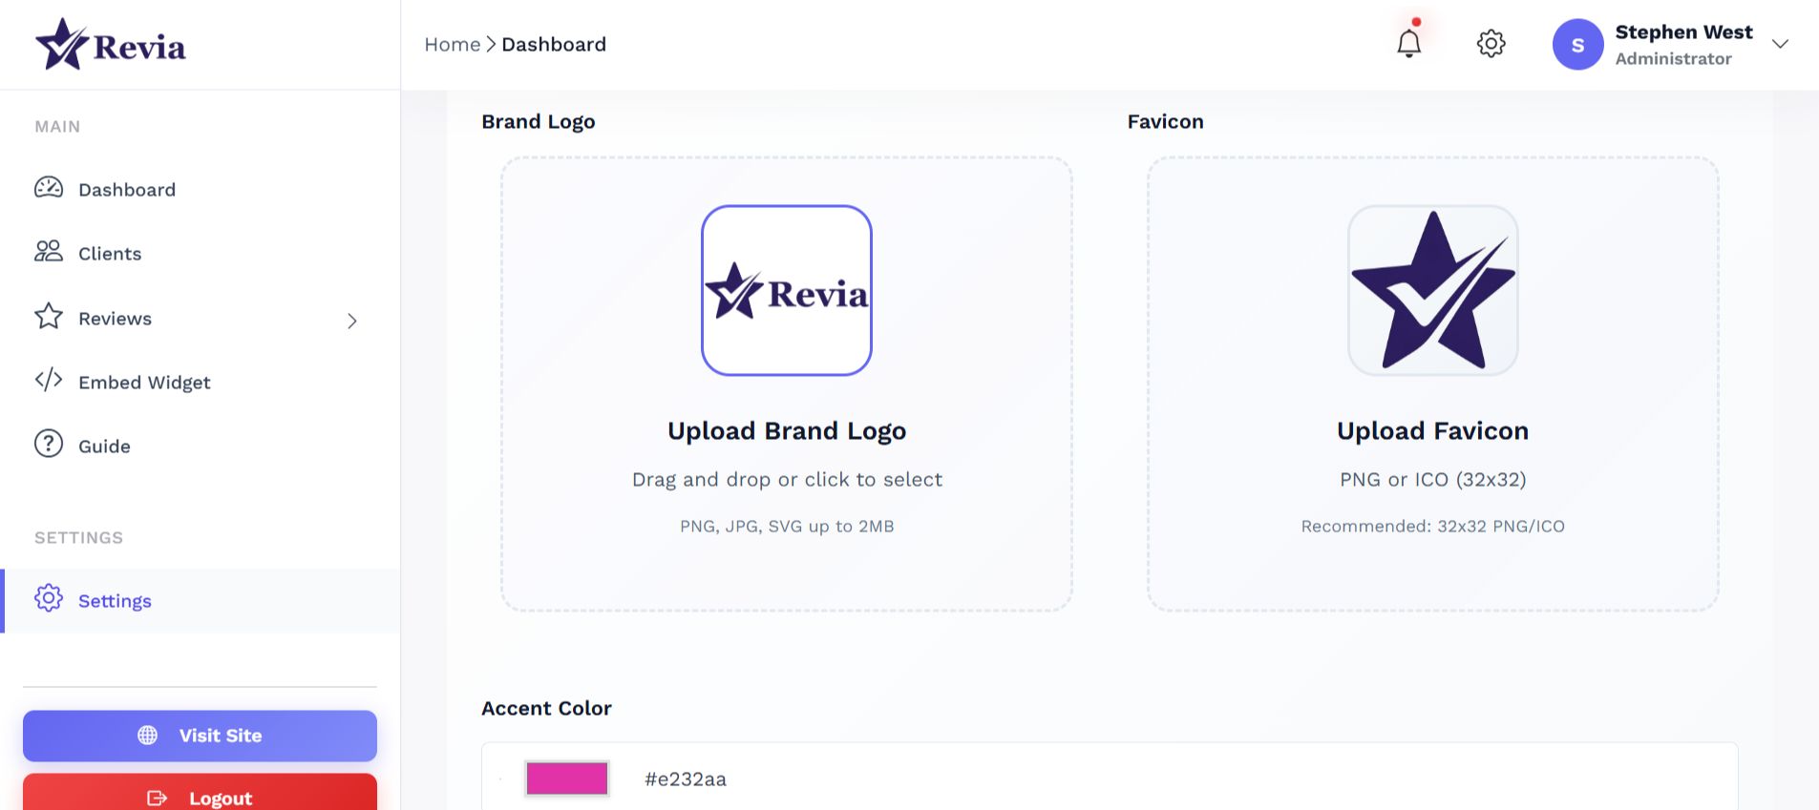Click the notification bell icon

[1408, 44]
